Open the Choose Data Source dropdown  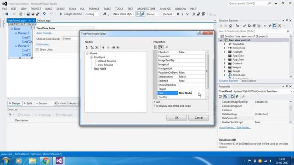tap(70, 38)
